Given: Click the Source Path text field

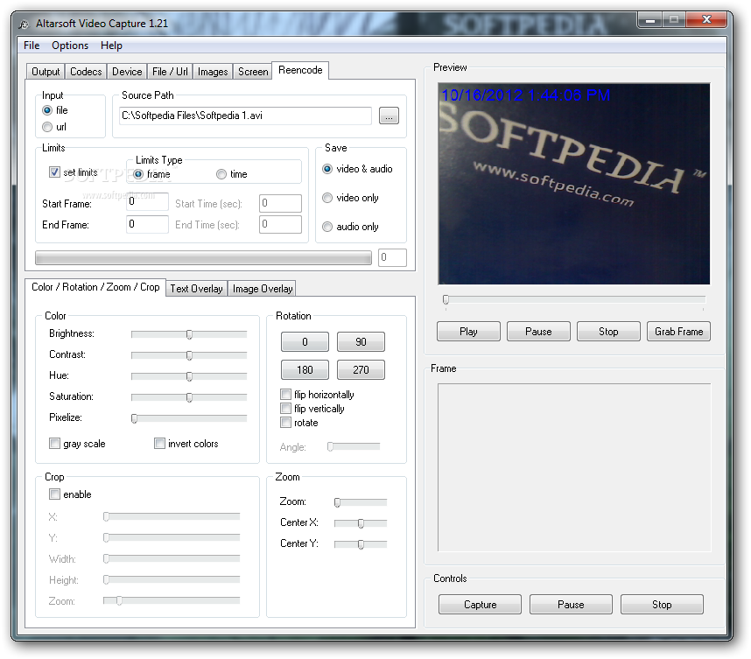Looking at the screenshot, I should pyautogui.click(x=245, y=116).
